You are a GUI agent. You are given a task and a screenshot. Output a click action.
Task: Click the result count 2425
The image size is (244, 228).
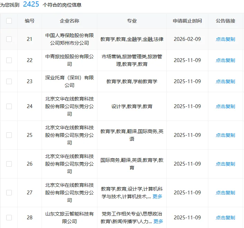(31, 4)
